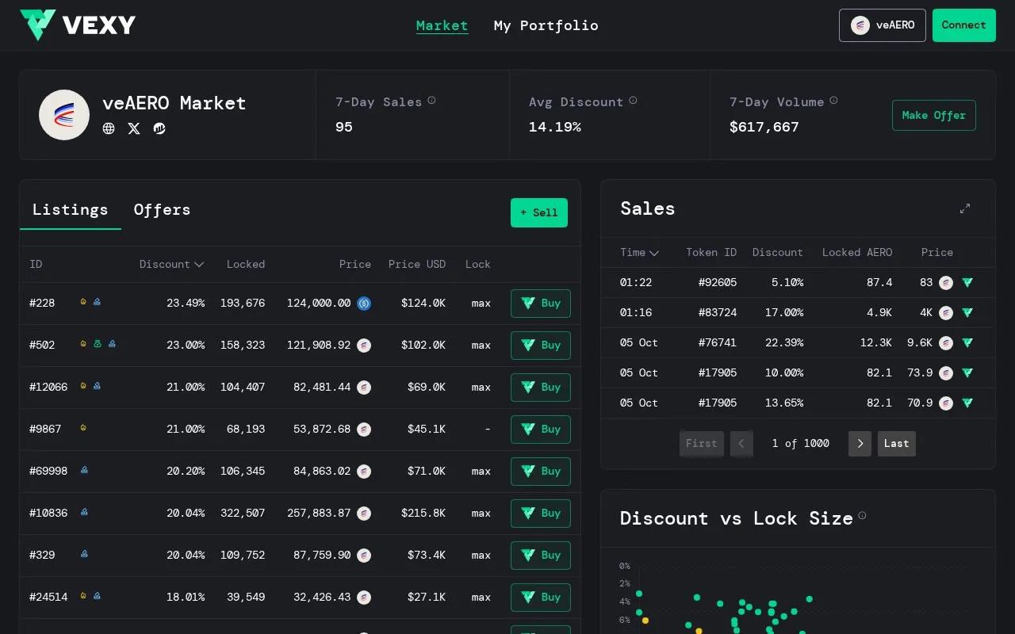
Task: Open the veAERO X (Twitter) icon link
Action: point(134,128)
